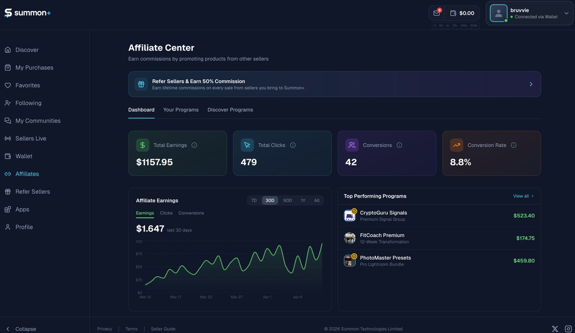Expand the bruvvie account dropdown chevron

tap(566, 13)
